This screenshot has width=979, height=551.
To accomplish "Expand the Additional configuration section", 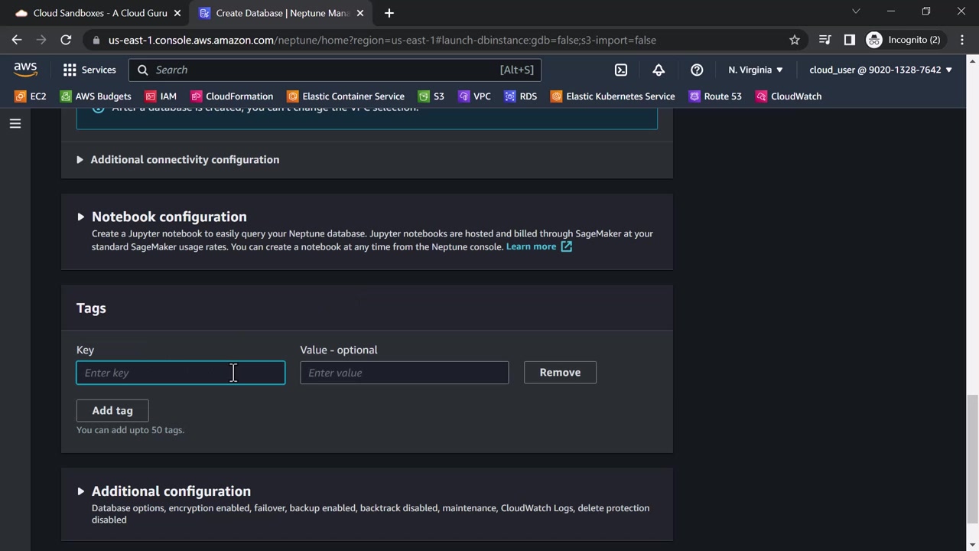I will point(171,491).
